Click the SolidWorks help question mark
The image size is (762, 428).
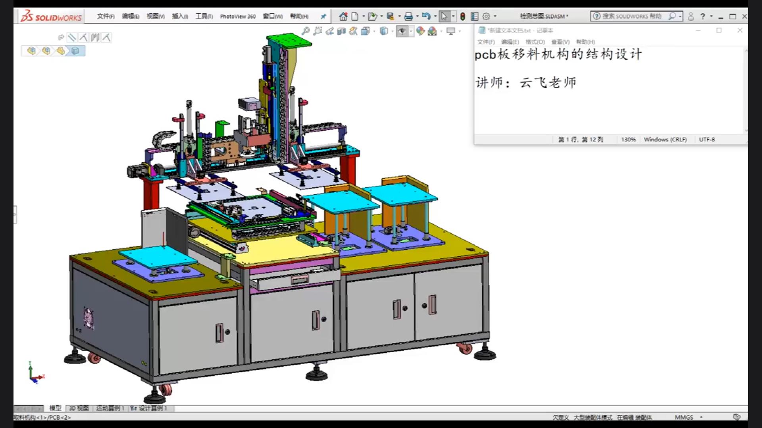[x=703, y=16]
